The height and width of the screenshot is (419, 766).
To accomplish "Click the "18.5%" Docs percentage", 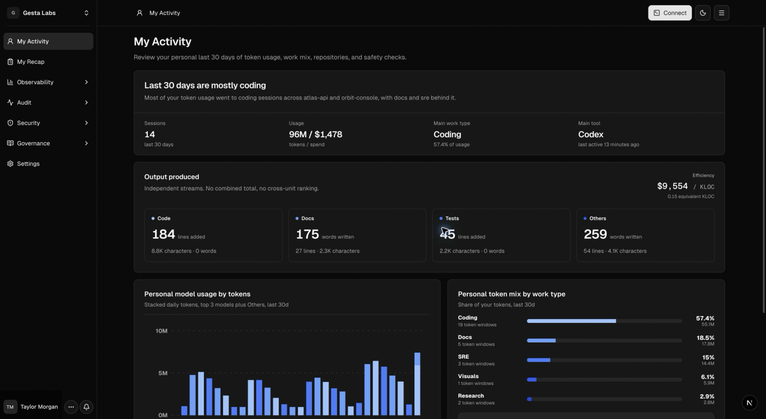I will (x=706, y=338).
